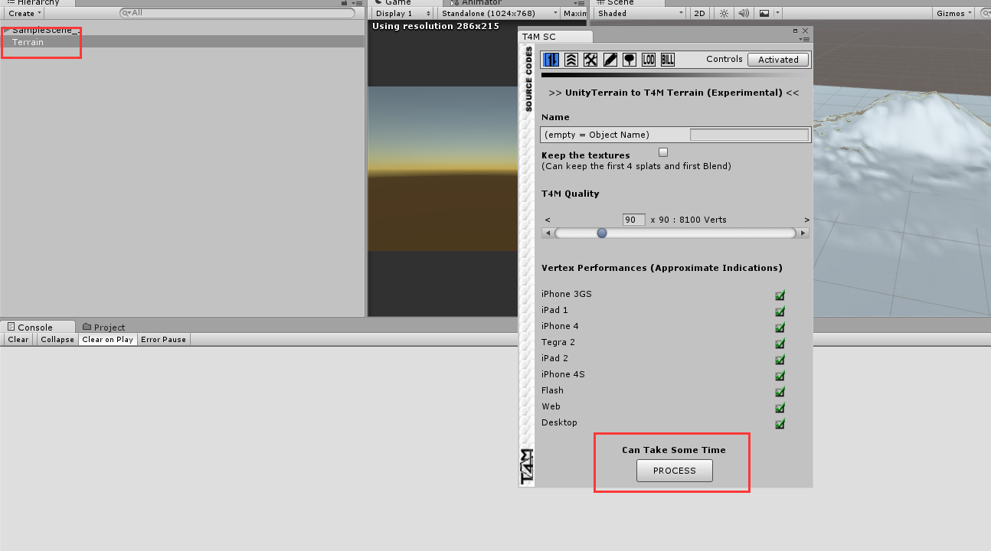This screenshot has width=991, height=551.
Task: Switch to the Console tab
Action: [x=38, y=327]
